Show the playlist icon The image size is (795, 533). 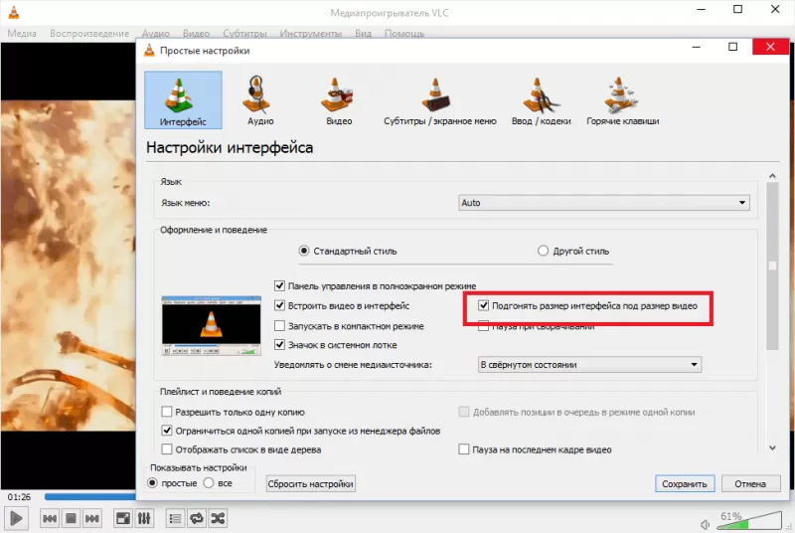pos(176,518)
